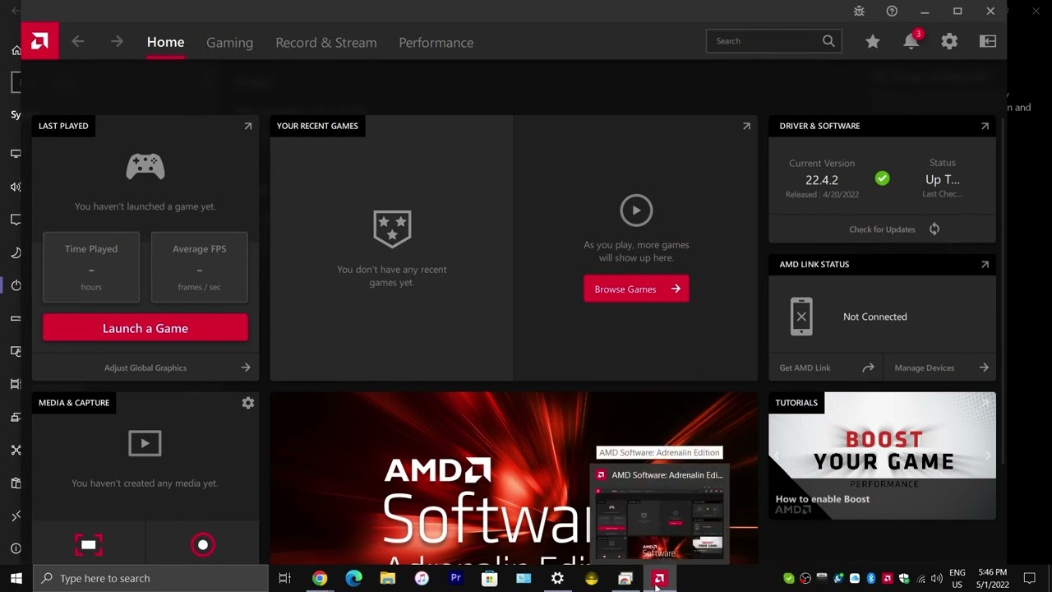The width and height of the screenshot is (1052, 592).
Task: Click the ENG US language indicator
Action: [x=957, y=578]
